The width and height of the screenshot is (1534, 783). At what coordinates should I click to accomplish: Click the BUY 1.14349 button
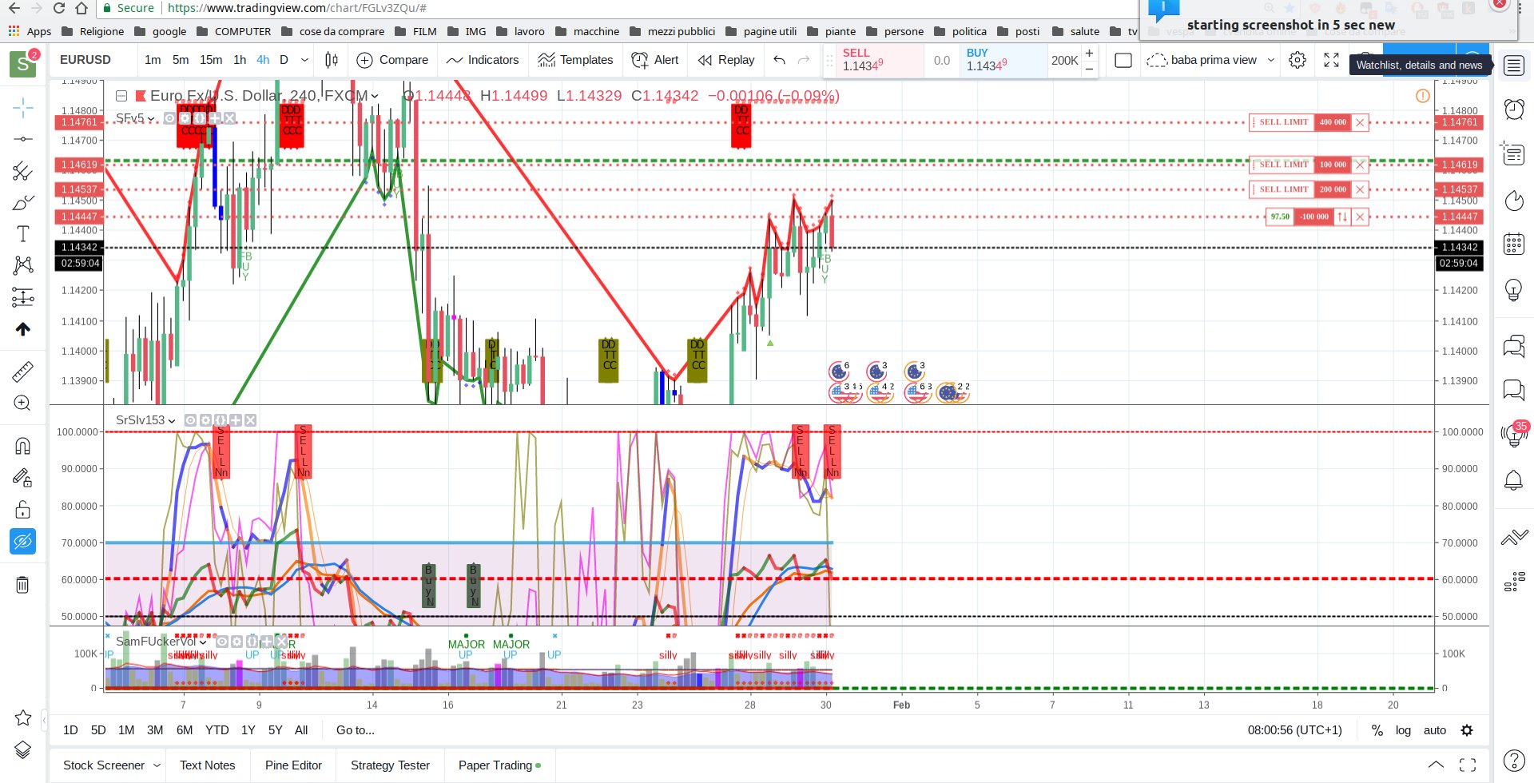tap(1003, 60)
